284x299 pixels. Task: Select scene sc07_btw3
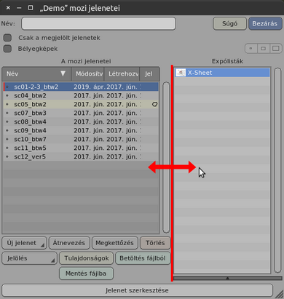point(81,113)
